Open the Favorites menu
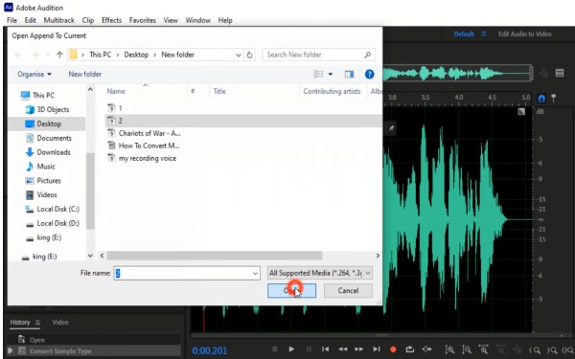Screen dimensions: 575x359 (142, 20)
